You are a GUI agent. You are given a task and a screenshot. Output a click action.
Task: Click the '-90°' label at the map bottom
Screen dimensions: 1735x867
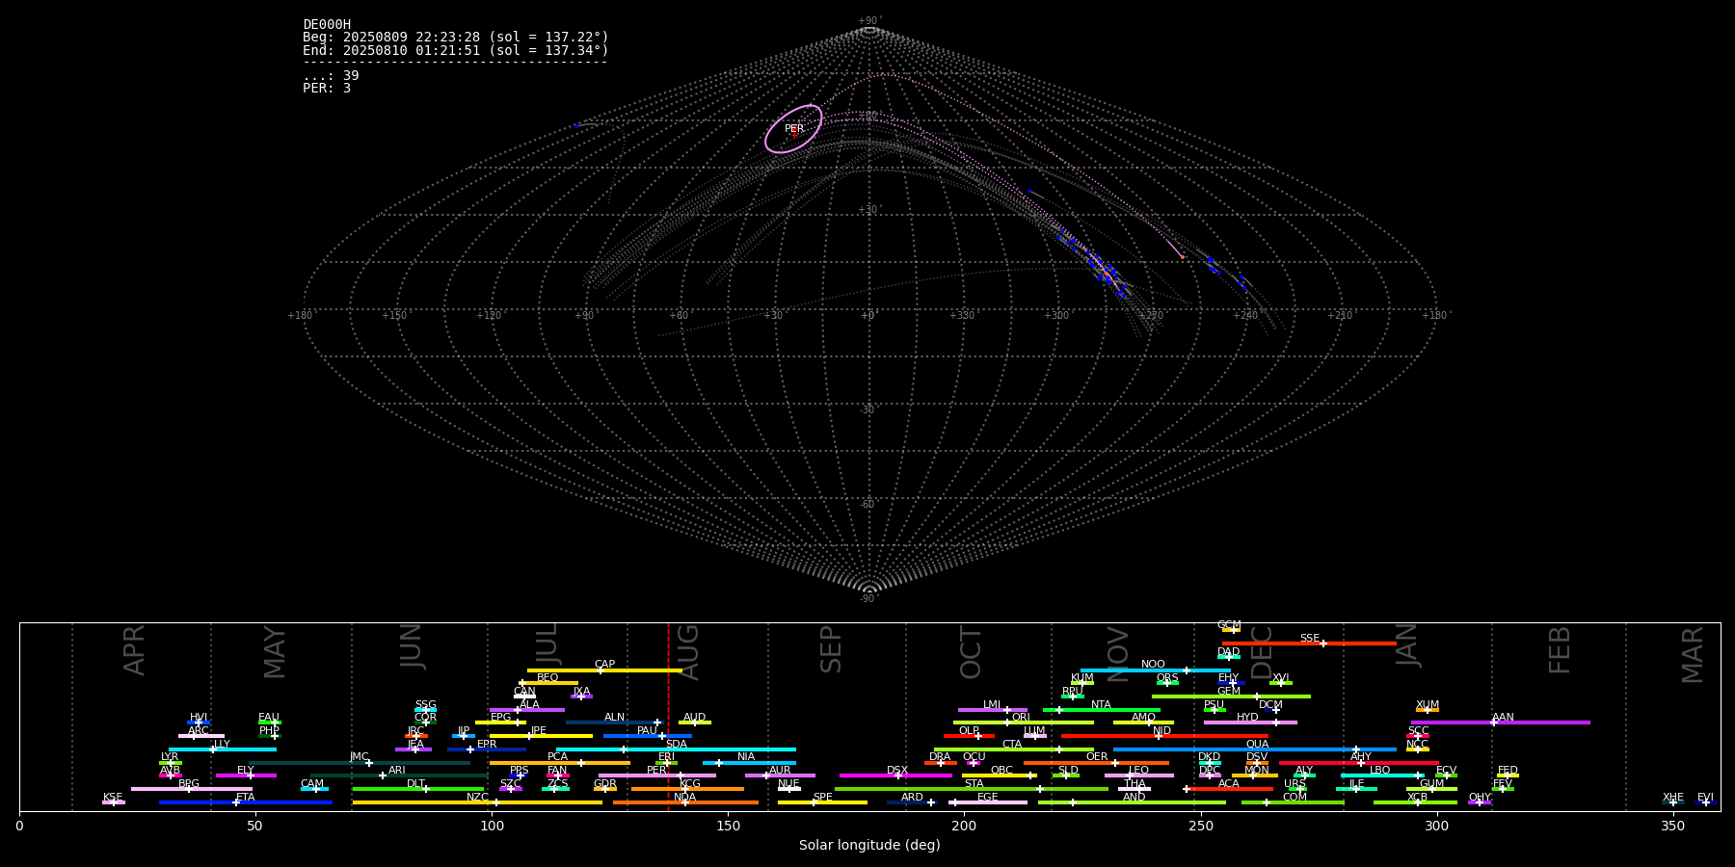869,599
